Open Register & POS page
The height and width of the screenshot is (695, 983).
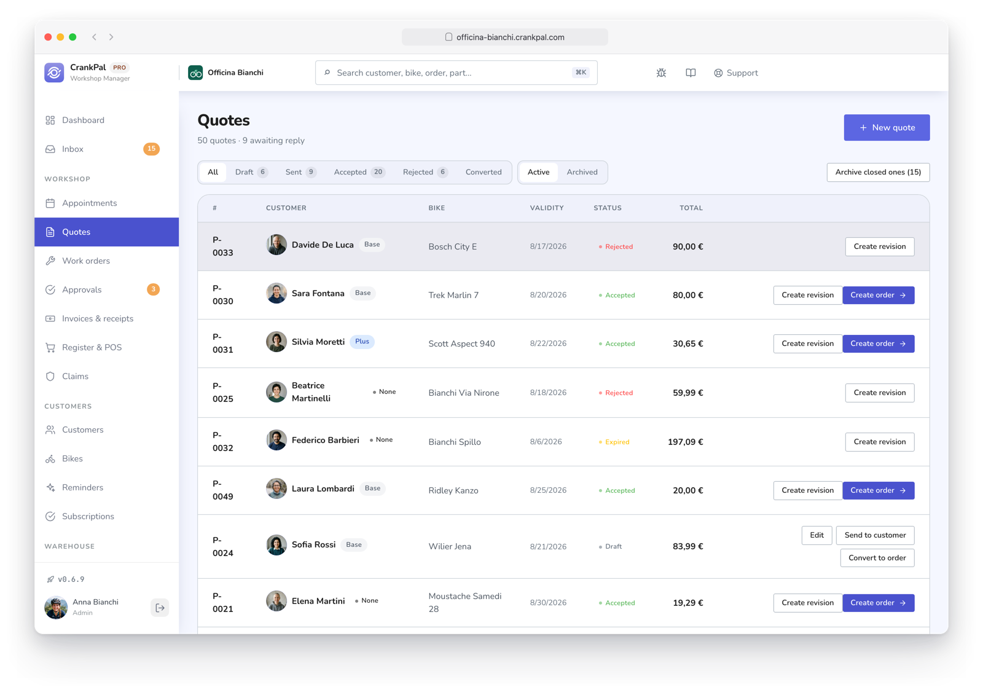[107, 348]
